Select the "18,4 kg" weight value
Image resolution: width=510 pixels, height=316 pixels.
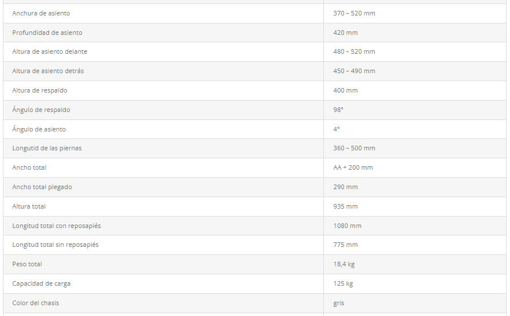pyautogui.click(x=344, y=264)
